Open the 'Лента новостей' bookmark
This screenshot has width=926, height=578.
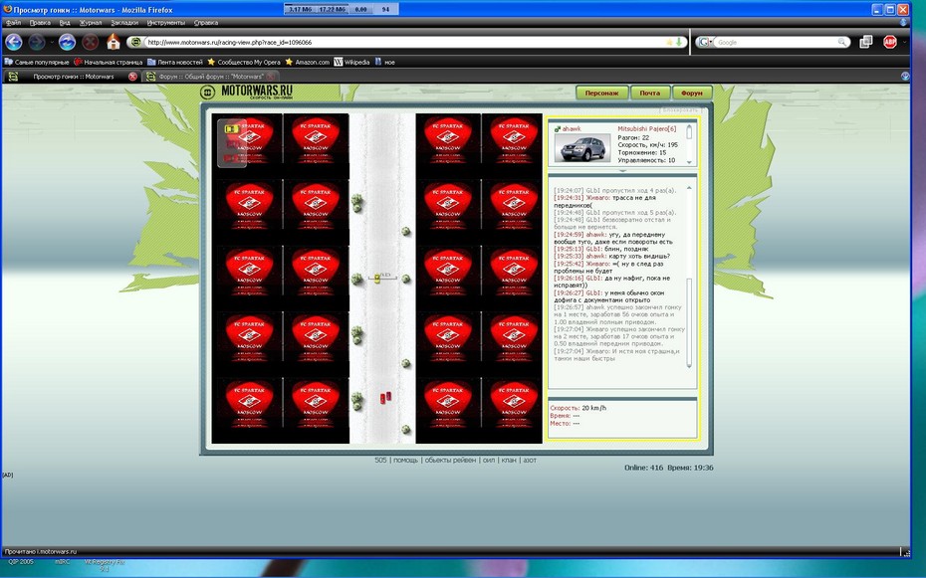(175, 62)
